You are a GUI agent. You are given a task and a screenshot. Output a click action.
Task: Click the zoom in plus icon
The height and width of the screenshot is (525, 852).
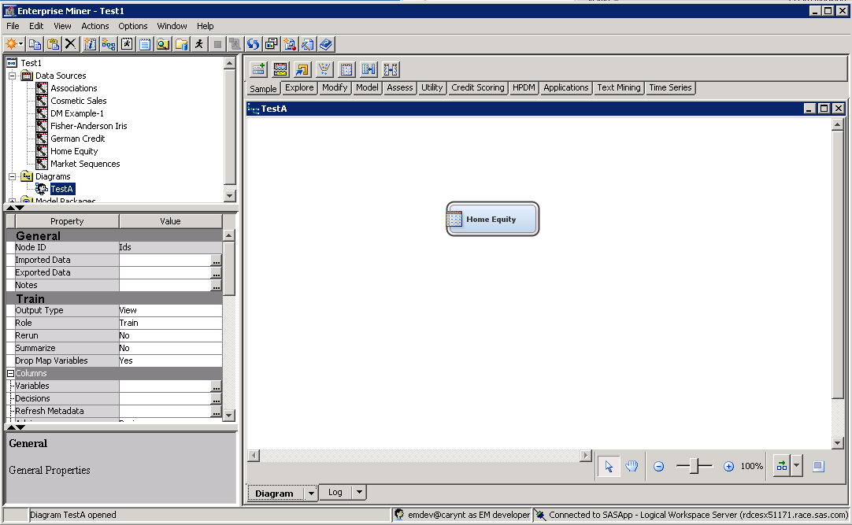point(728,467)
